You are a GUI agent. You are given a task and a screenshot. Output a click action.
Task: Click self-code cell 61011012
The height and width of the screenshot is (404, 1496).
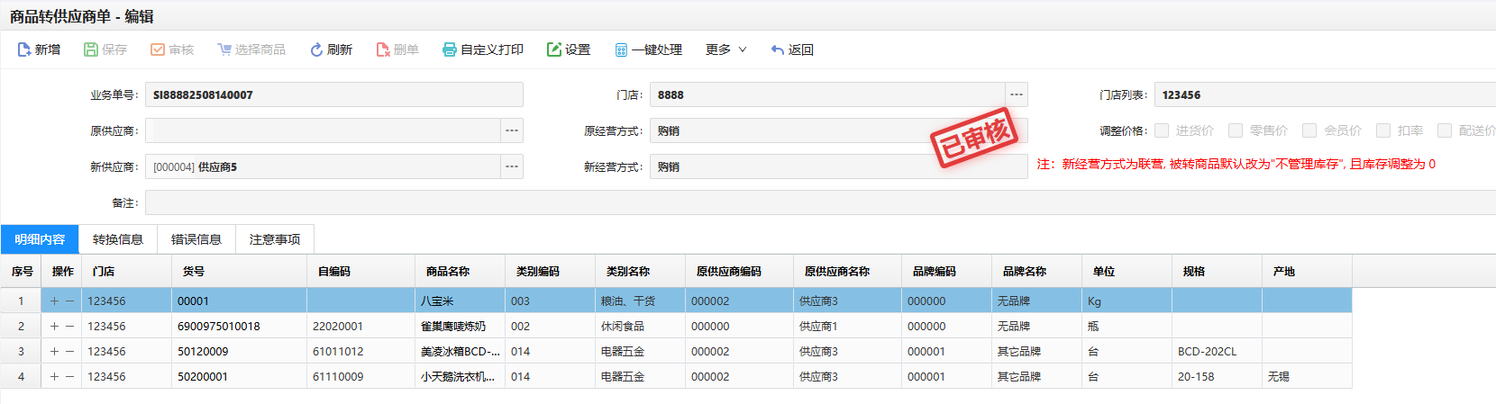[360, 352]
